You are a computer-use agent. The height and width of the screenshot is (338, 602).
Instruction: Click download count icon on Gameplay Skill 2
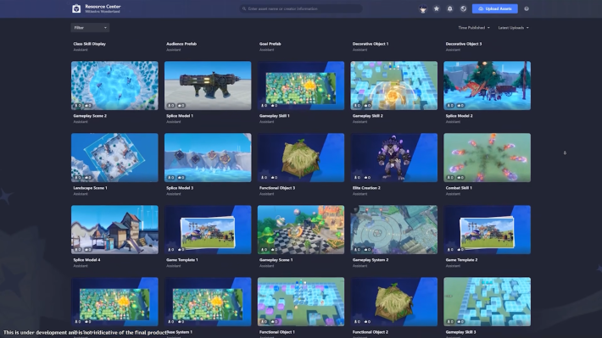(x=356, y=106)
